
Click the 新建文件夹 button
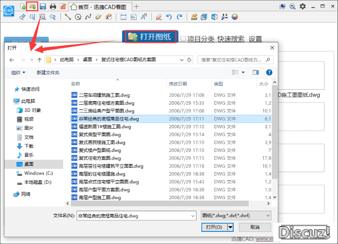[x=48, y=72]
